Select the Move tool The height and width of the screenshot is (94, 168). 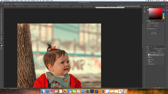click(1, 8)
